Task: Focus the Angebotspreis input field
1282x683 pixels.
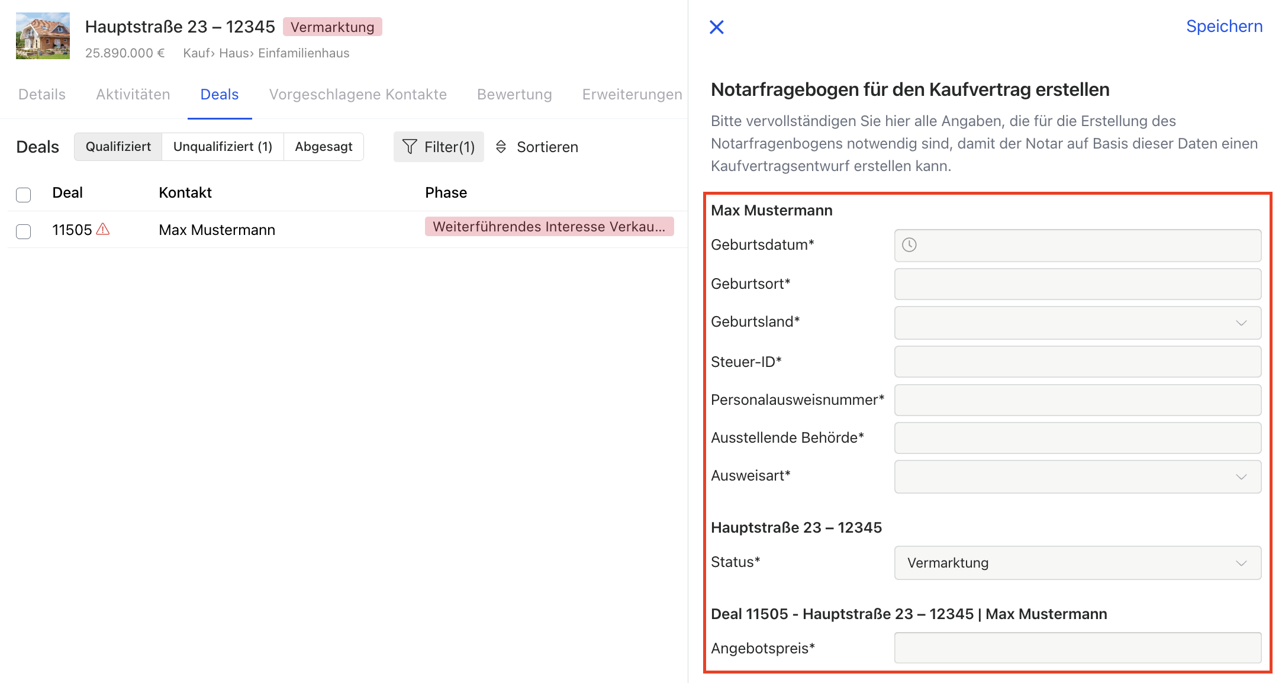Action: tap(1077, 648)
